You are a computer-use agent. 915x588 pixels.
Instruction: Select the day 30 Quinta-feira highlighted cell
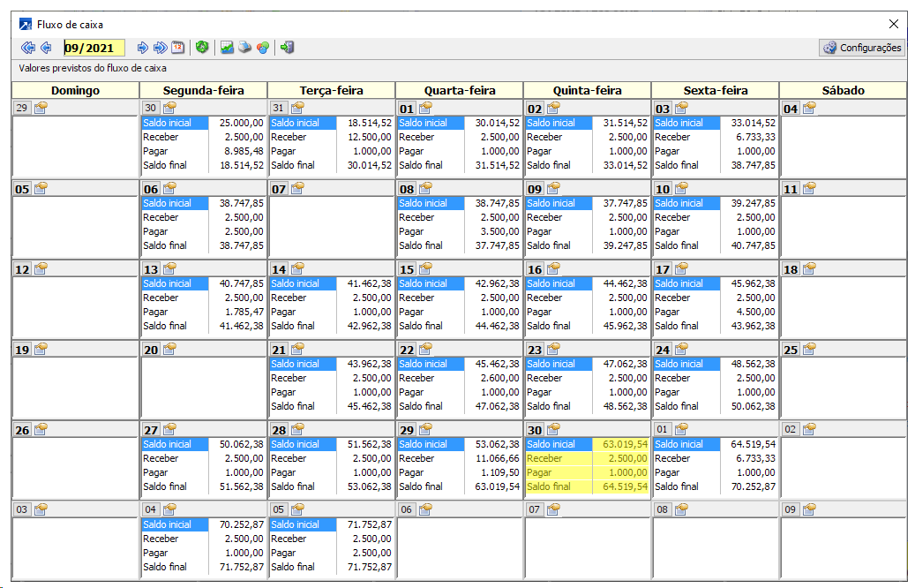click(x=587, y=465)
